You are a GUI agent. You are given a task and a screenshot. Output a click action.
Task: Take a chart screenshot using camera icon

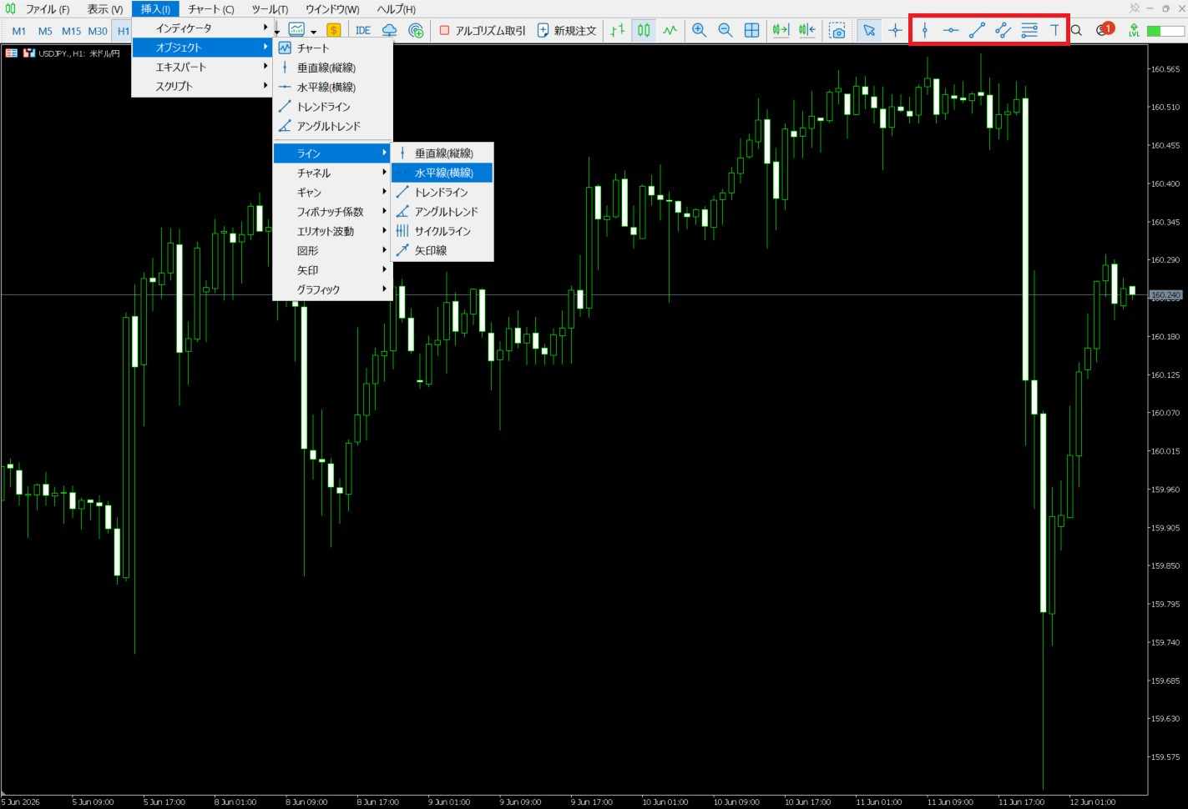click(837, 31)
